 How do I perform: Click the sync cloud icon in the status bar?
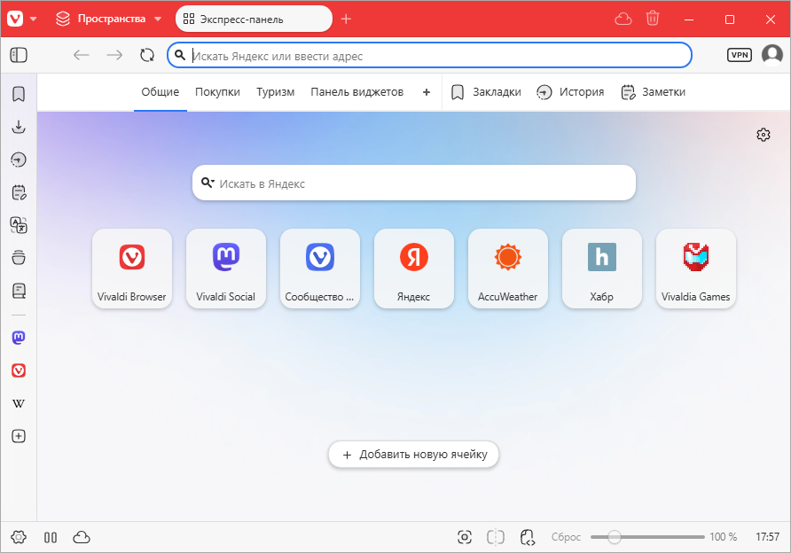coord(81,536)
